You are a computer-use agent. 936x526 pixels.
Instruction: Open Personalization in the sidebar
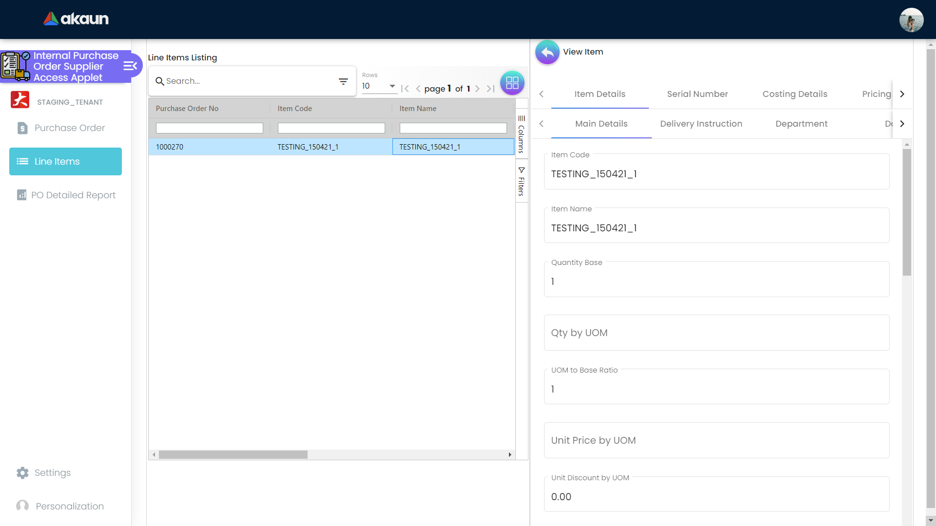point(69,506)
